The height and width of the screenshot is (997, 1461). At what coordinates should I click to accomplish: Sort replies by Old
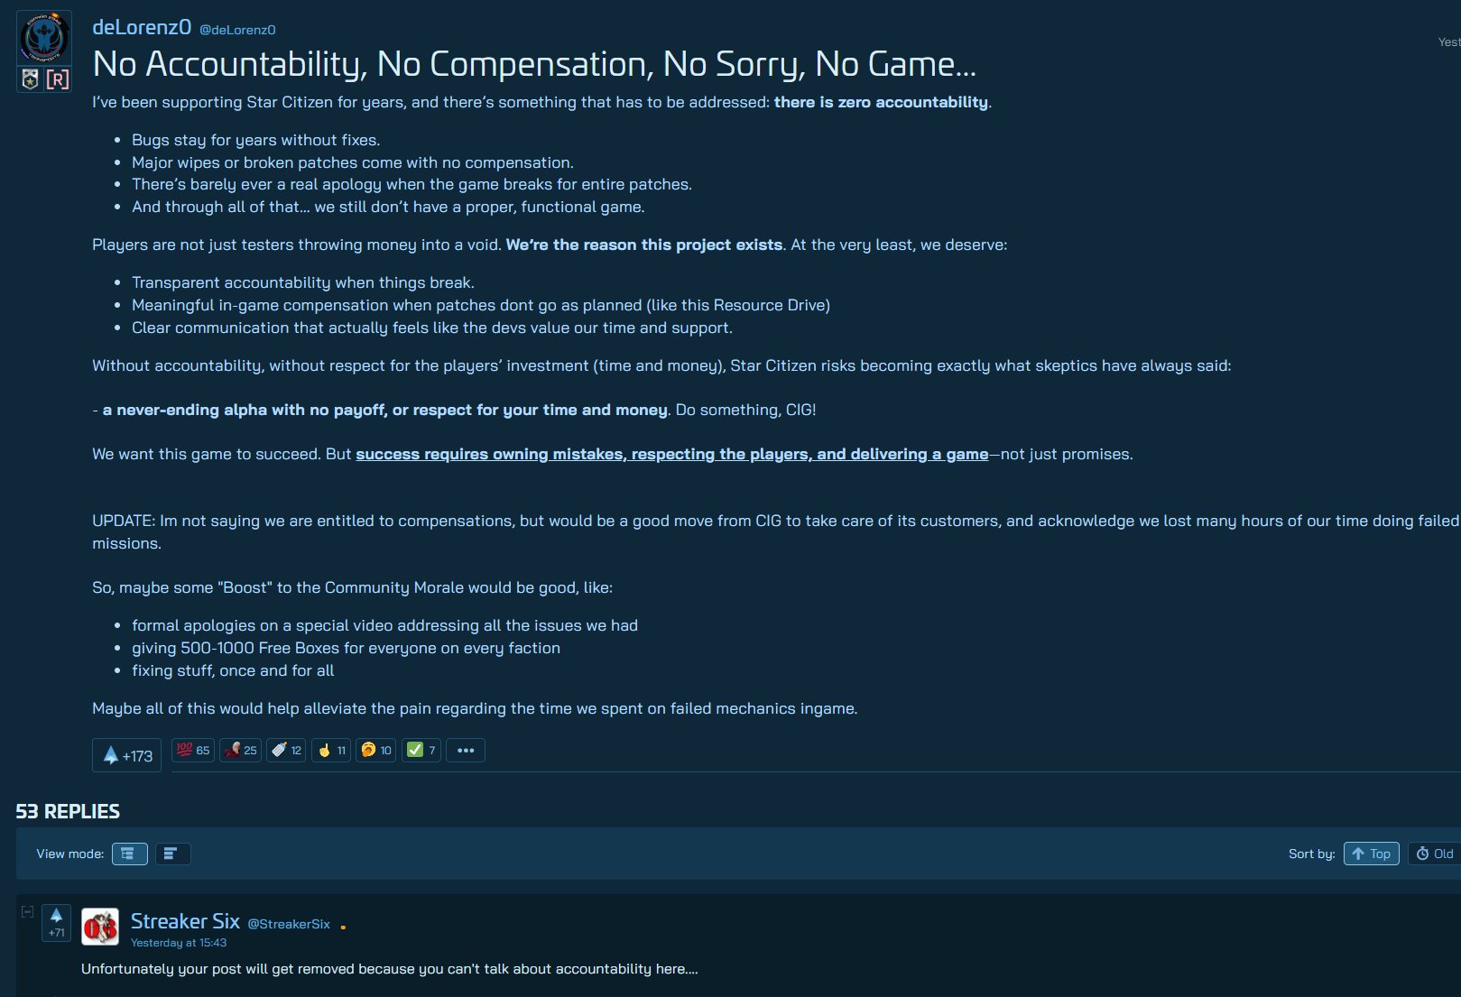click(x=1435, y=854)
